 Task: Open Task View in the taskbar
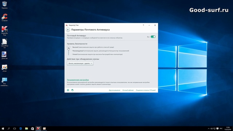pyautogui.click(x=15, y=128)
